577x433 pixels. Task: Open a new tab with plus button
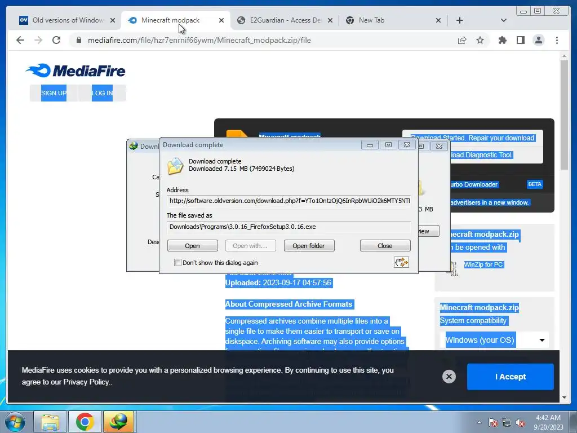click(460, 20)
